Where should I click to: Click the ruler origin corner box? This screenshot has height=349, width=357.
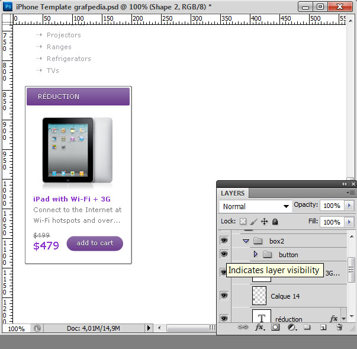click(x=7, y=19)
